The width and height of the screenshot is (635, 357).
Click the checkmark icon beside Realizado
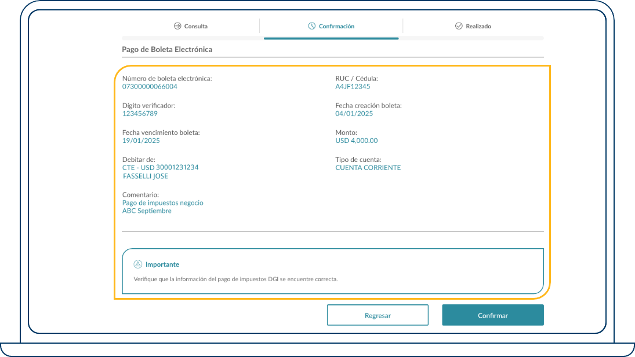coord(459,26)
